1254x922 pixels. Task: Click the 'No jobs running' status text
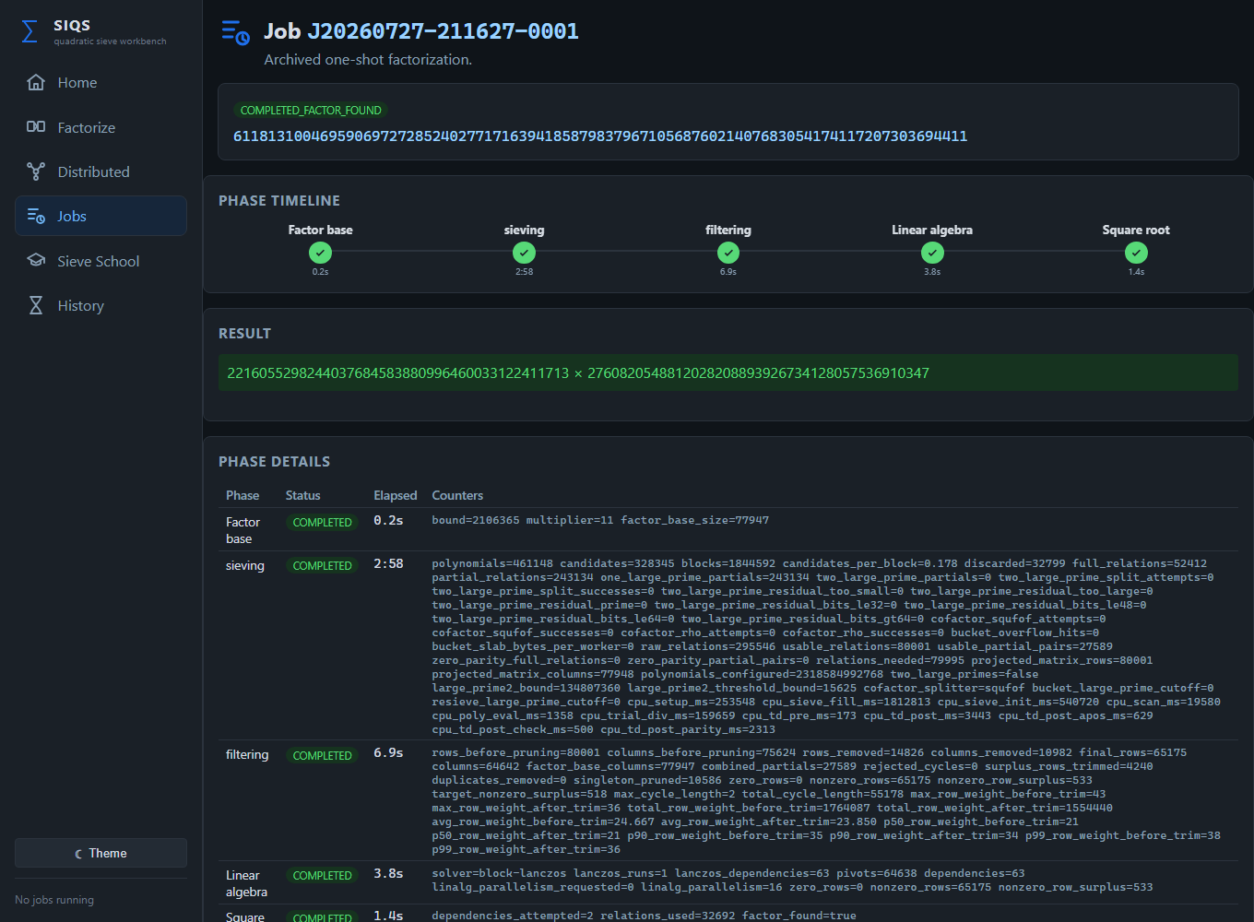coord(54,900)
